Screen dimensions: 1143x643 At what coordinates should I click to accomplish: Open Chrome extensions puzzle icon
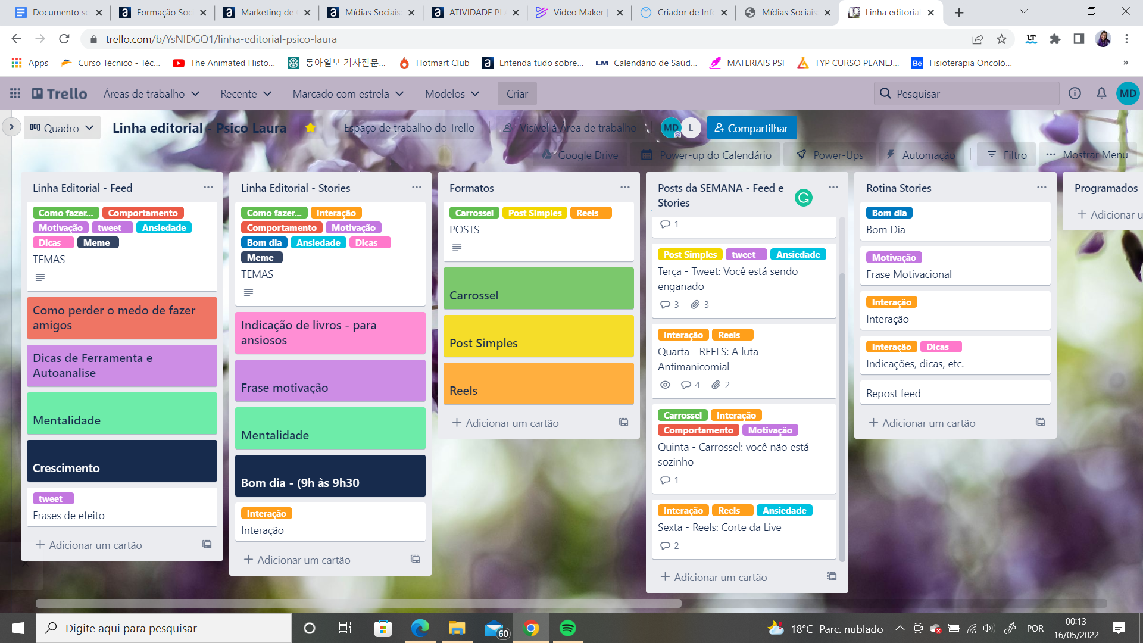click(x=1055, y=39)
